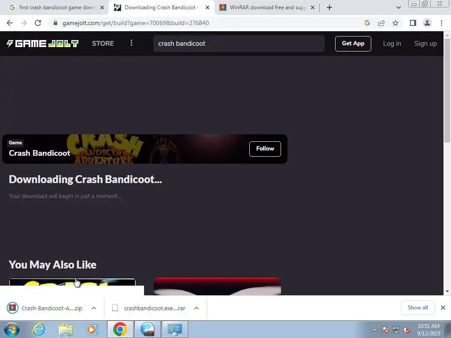Image resolution: width=451 pixels, height=338 pixels.
Task: Open the Crash Bandicoot game banner title
Action: tap(39, 153)
